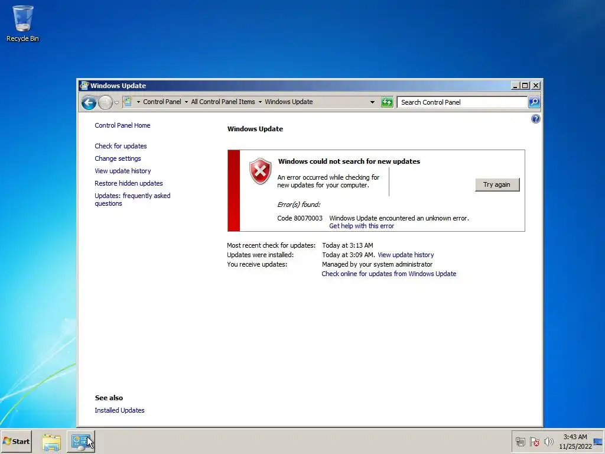The height and width of the screenshot is (454, 605).
Task: Click Show desktop button at taskbar end
Action: 599,442
